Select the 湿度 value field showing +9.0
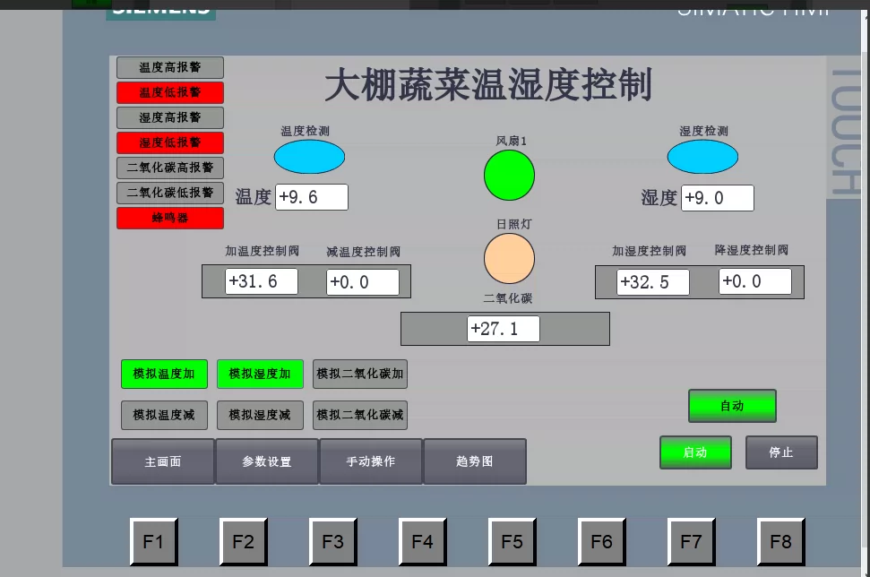870x577 pixels. pos(718,198)
